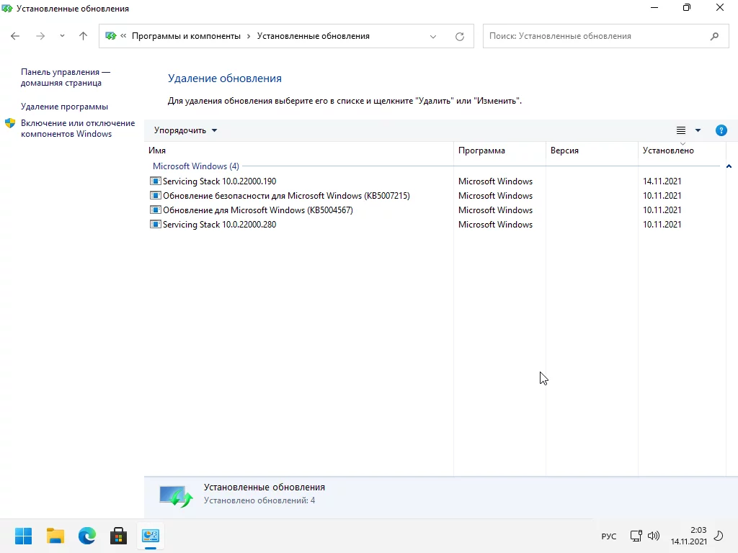Screen dimensions: 738x553
Task: Select 'Servicing Stack 10.0.22000.190' update
Action: click(x=435, y=181)
